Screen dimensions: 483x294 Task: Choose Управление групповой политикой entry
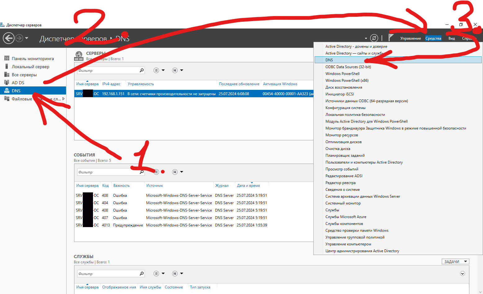398,237
